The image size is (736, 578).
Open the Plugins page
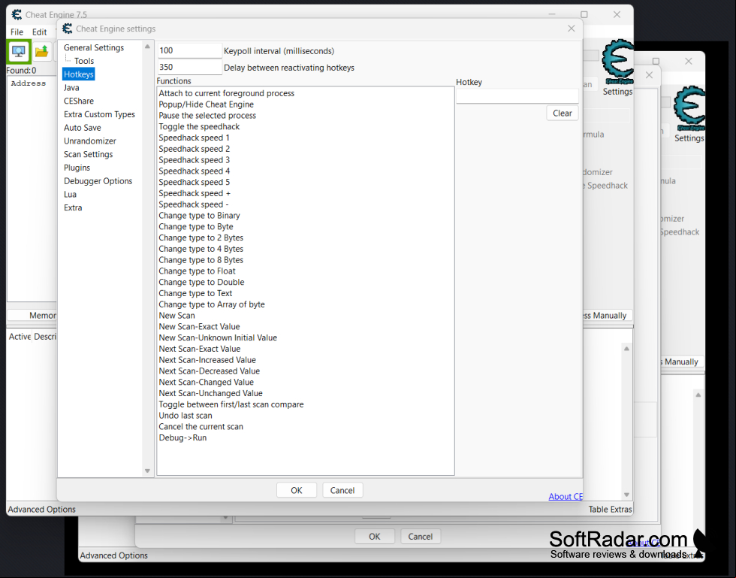77,168
